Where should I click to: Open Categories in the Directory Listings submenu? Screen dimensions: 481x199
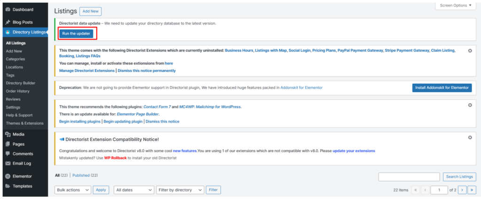click(x=16, y=59)
